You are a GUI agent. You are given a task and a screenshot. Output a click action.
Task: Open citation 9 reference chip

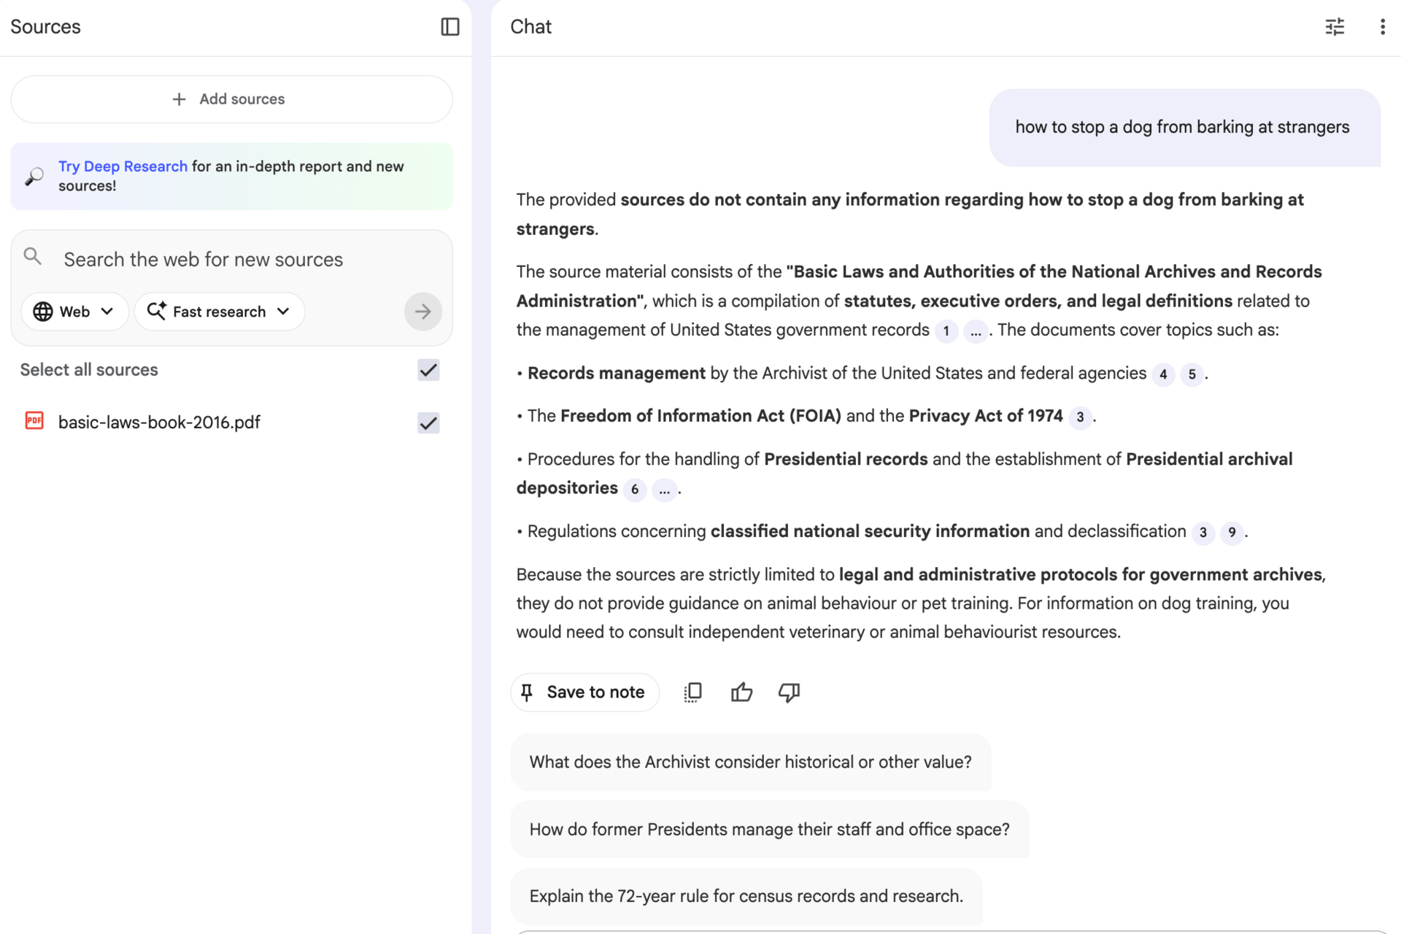point(1232,533)
